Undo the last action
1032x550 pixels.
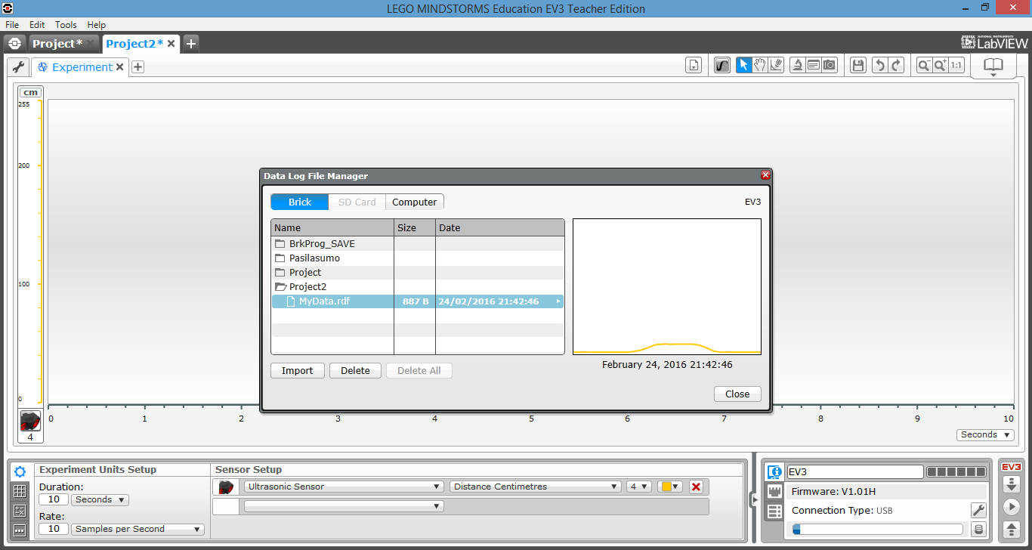pyautogui.click(x=879, y=66)
